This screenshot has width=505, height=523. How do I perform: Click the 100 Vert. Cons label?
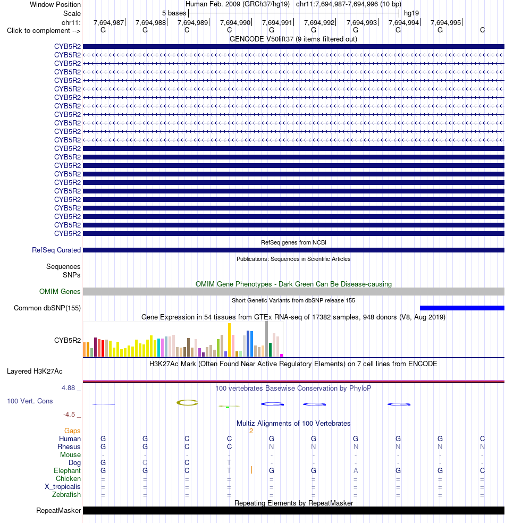(30, 401)
